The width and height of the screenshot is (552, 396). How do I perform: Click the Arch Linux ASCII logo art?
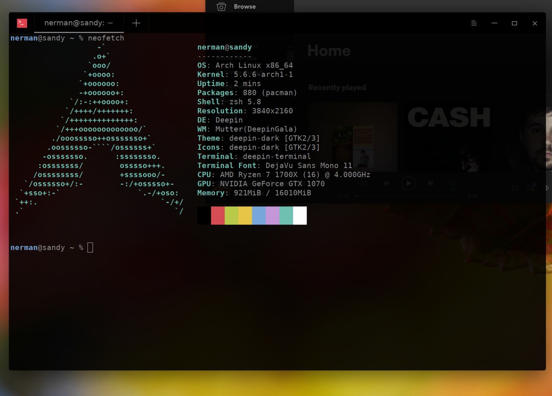click(99, 129)
